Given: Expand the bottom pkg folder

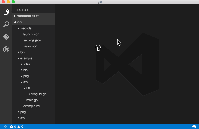Looking at the screenshot, I should [x=18, y=112].
